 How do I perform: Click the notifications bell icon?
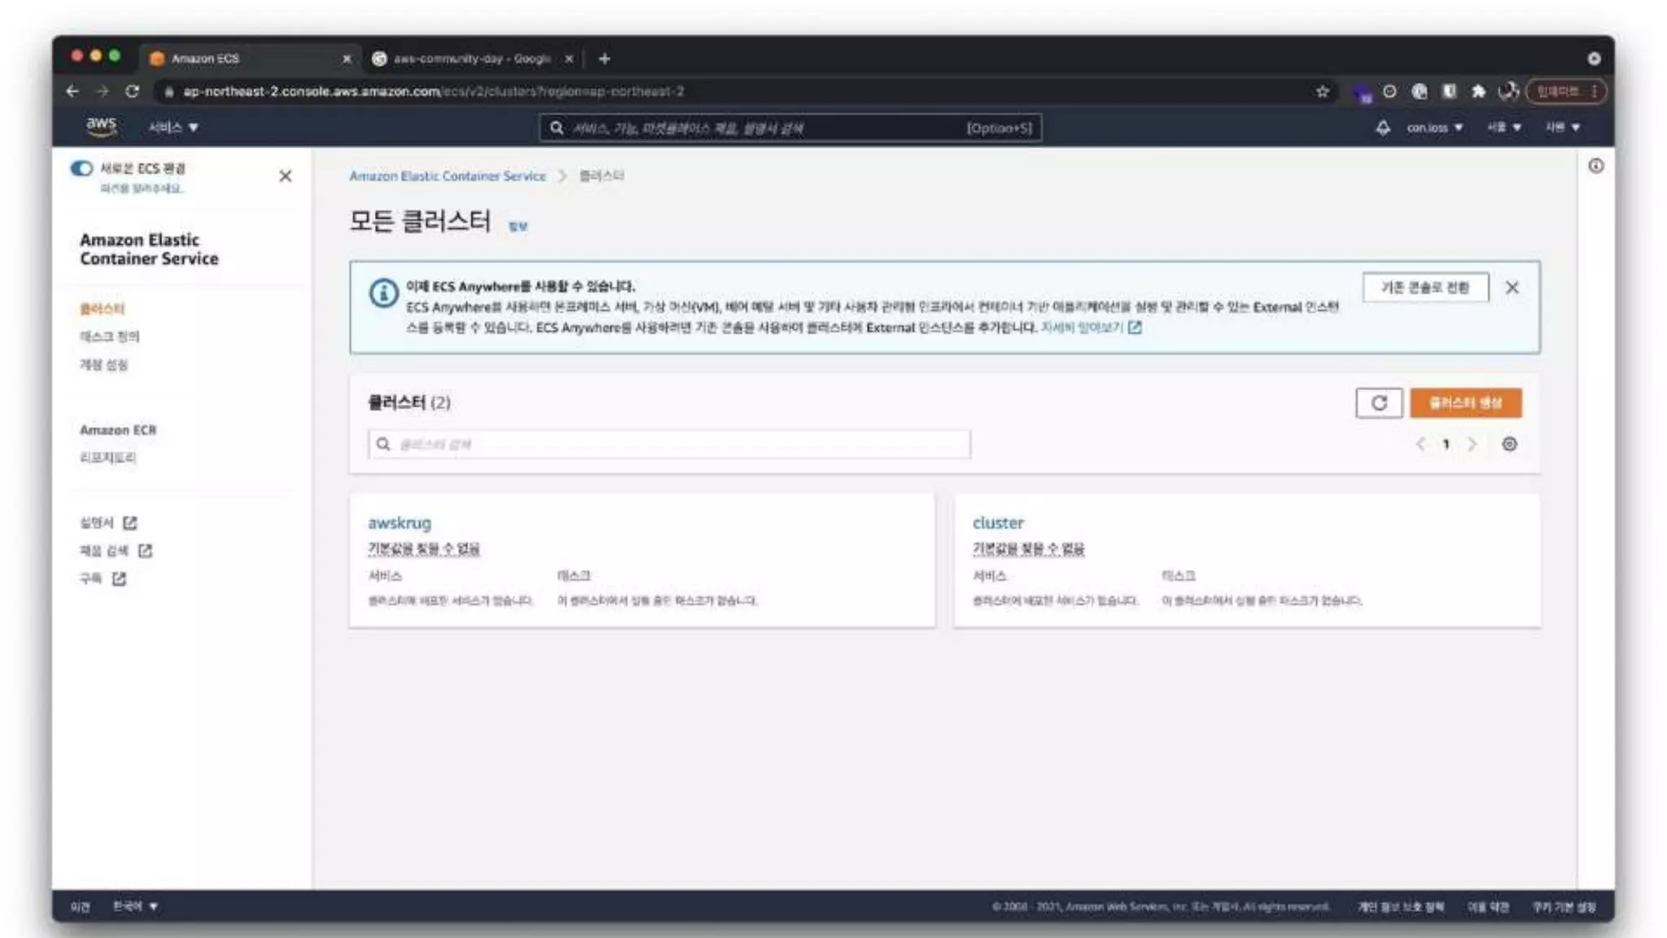(x=1383, y=128)
